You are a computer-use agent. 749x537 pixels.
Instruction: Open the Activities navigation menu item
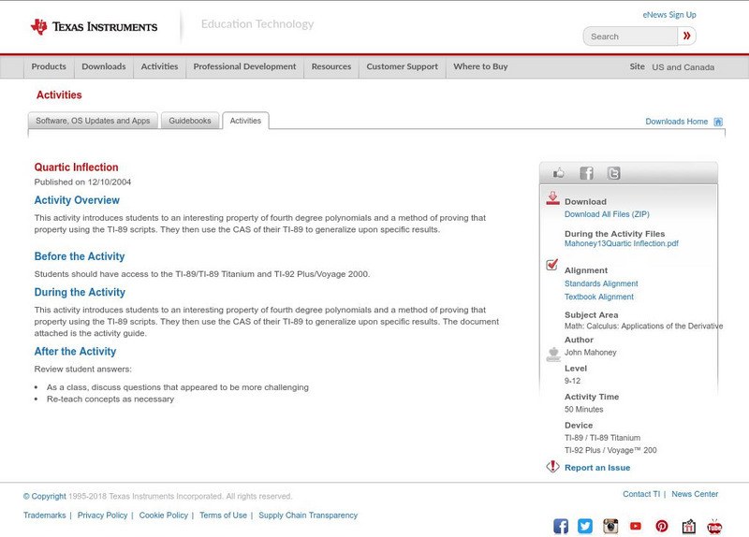point(159,66)
